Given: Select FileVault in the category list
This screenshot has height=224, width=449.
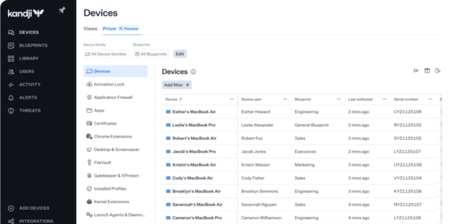Looking at the screenshot, I should (102, 163).
